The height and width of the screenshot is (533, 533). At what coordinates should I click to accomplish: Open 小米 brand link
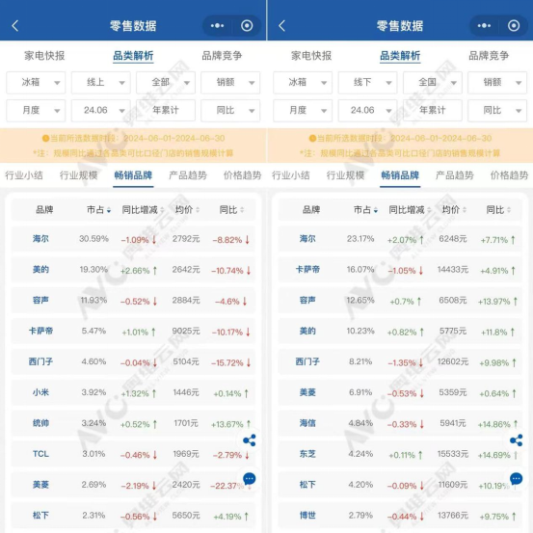(40, 392)
